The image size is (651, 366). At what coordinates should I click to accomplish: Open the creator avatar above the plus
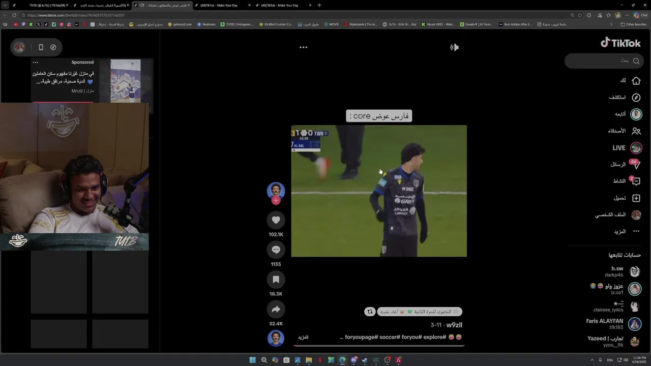[276, 190]
